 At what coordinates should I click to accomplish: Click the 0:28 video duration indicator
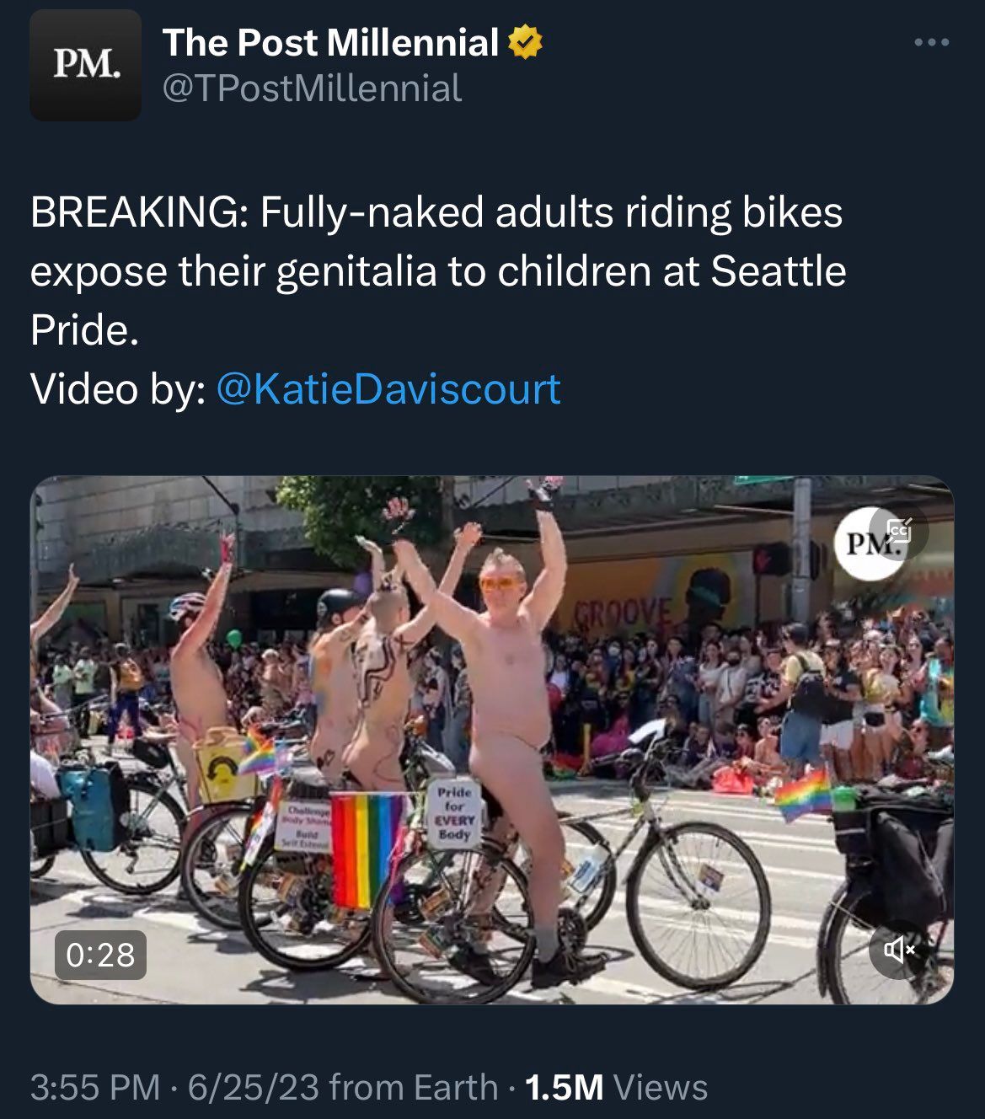[x=102, y=955]
